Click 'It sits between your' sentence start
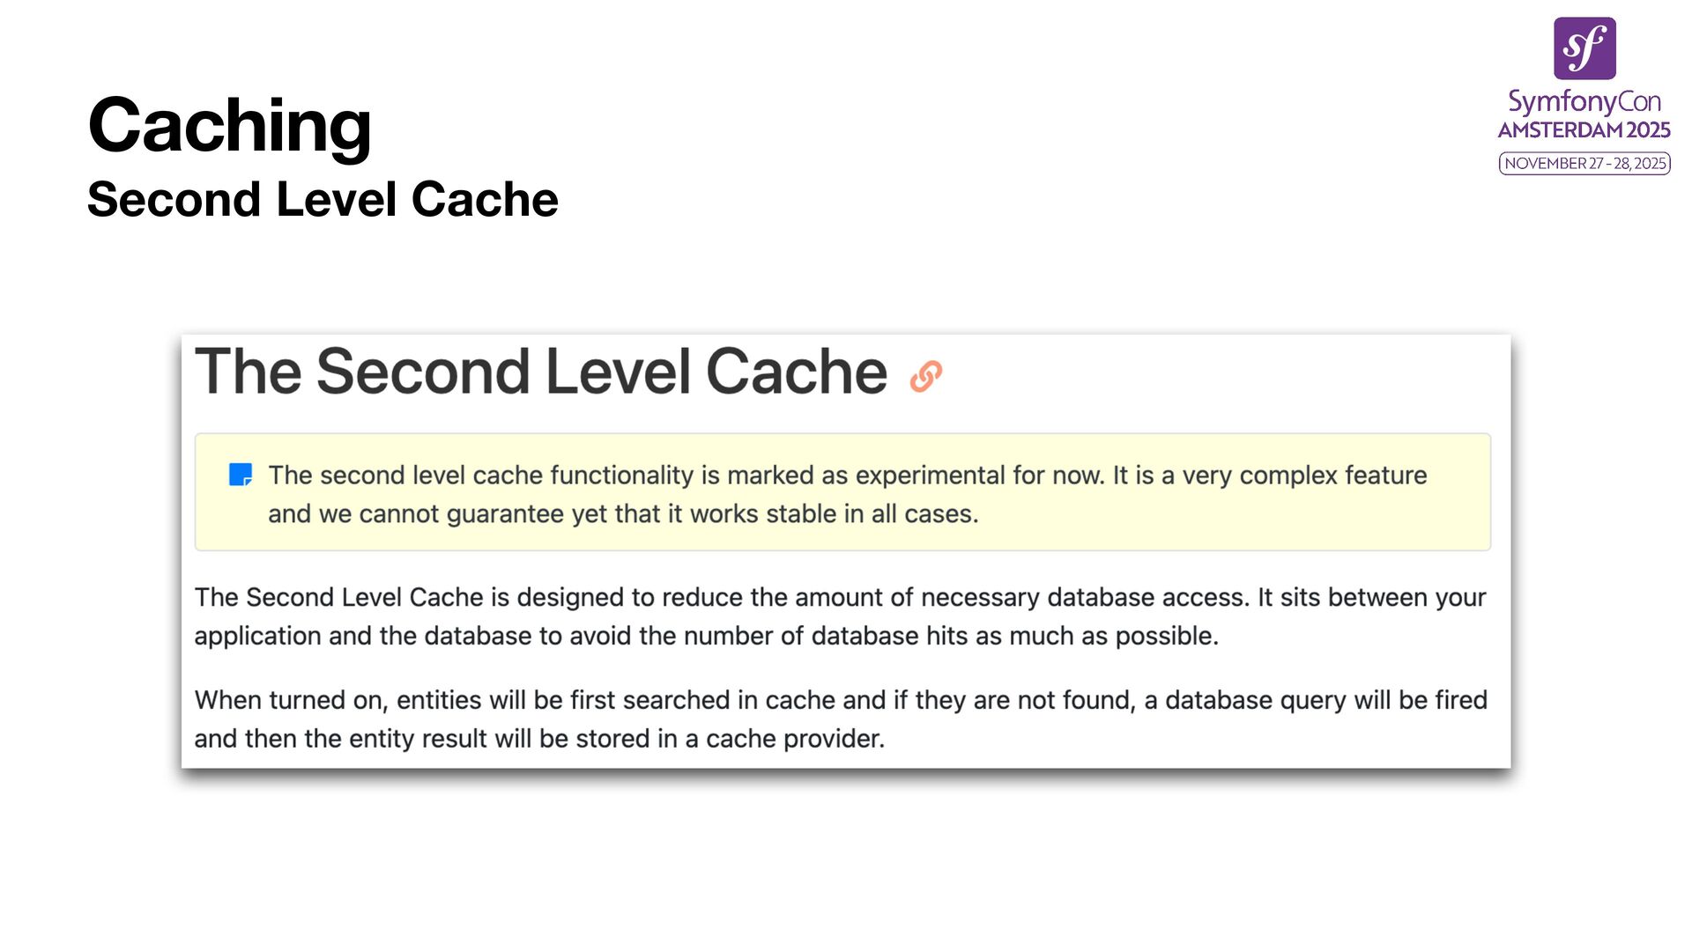The height and width of the screenshot is (951, 1692). 1372,597
